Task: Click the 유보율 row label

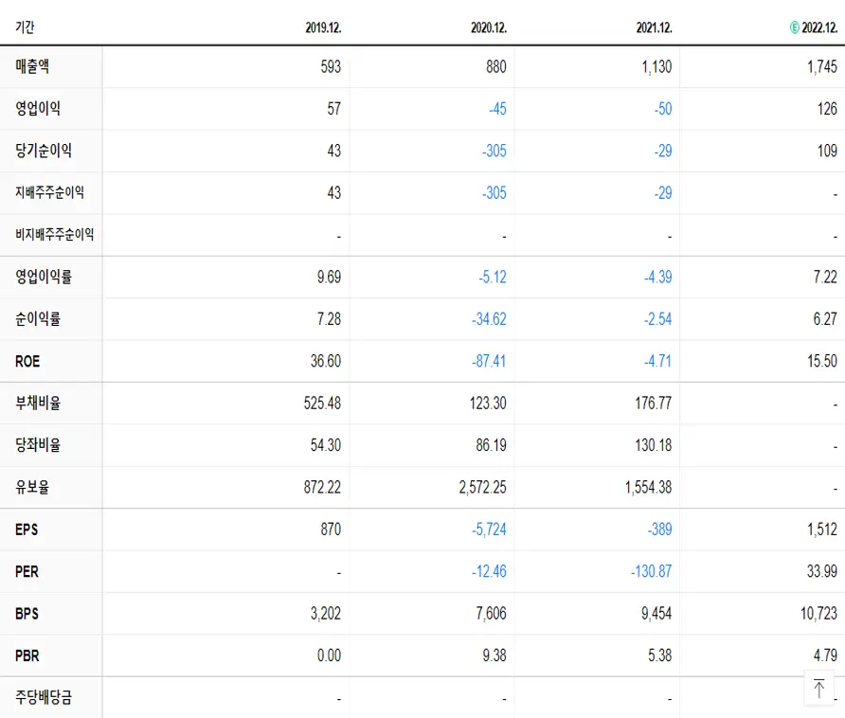Action: click(32, 487)
